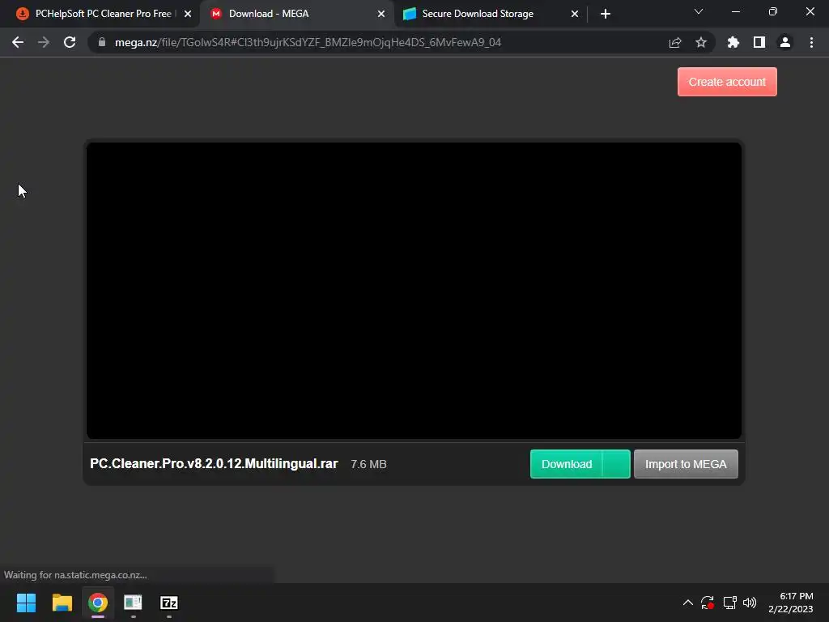Bookmark this page with the star
829x622 pixels.
click(701, 42)
